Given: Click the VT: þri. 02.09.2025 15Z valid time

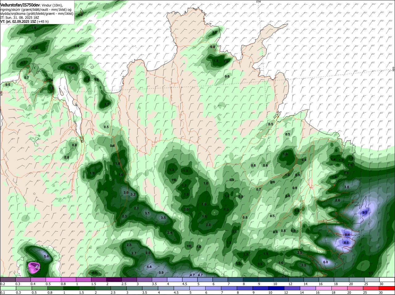Looking at the screenshot, I should [18, 22].
